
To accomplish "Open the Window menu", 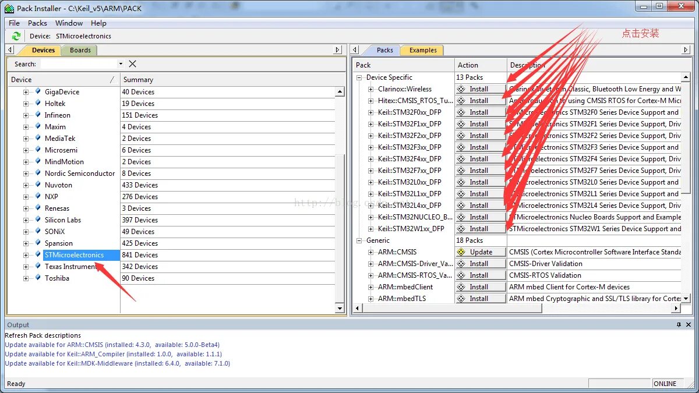I will click(69, 23).
